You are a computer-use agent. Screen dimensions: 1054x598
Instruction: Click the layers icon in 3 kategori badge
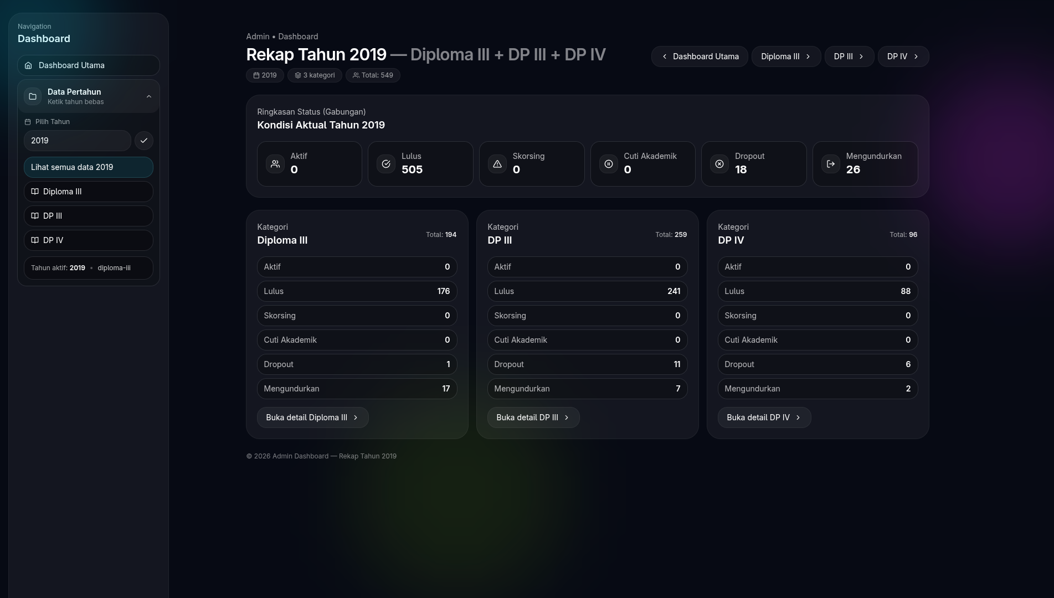(x=298, y=75)
